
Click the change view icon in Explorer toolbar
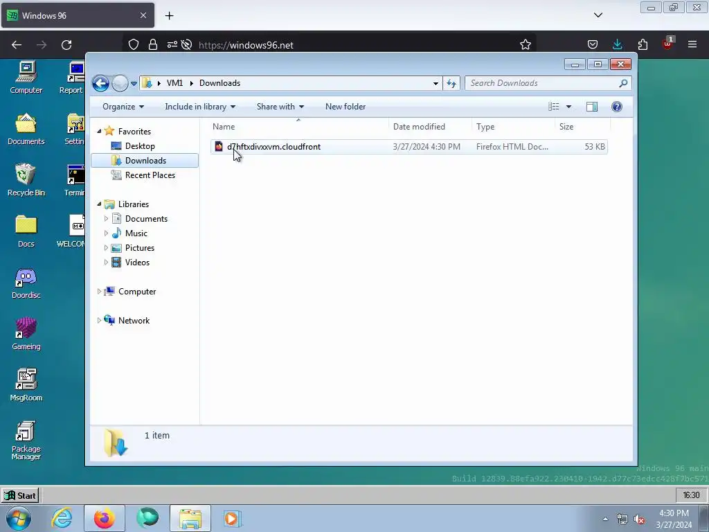coord(553,107)
